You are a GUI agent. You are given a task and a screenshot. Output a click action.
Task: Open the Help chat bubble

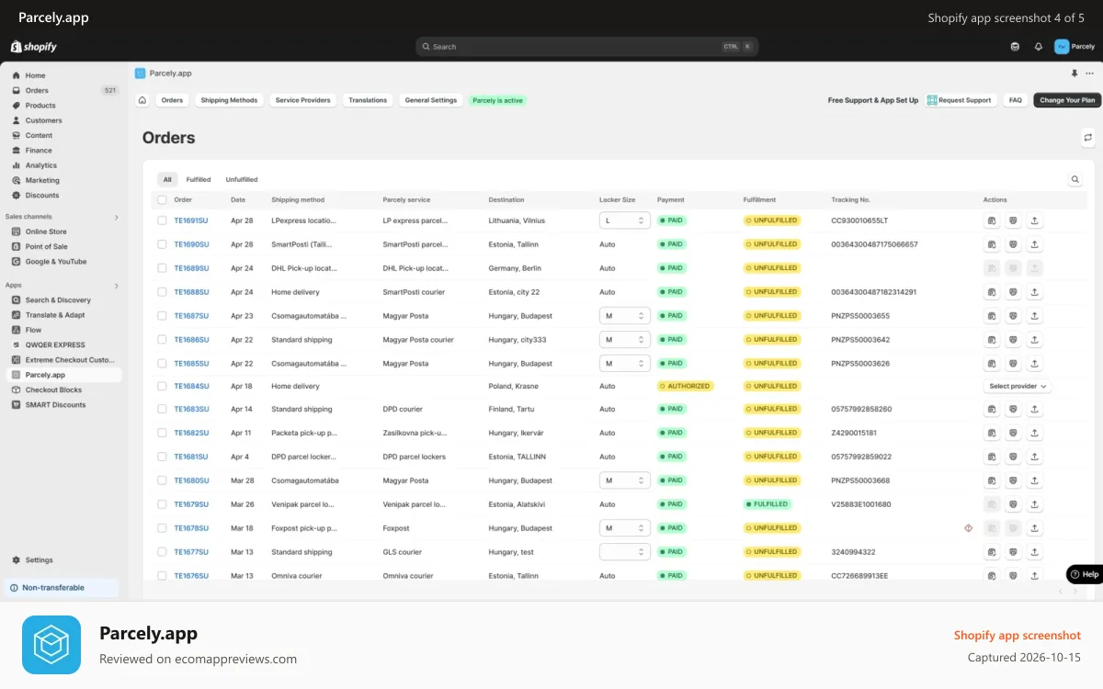pyautogui.click(x=1085, y=574)
